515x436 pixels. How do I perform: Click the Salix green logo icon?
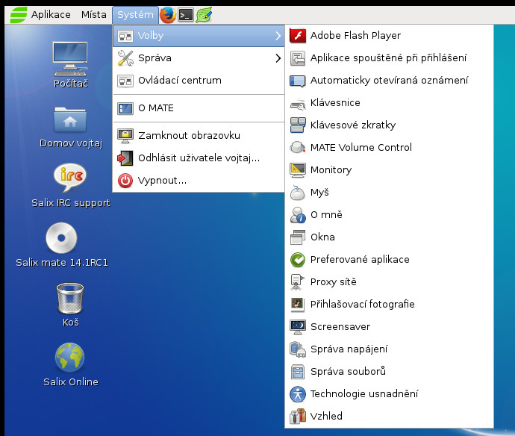[x=19, y=15]
